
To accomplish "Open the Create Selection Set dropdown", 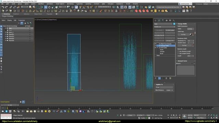I will (x=104, y=7).
